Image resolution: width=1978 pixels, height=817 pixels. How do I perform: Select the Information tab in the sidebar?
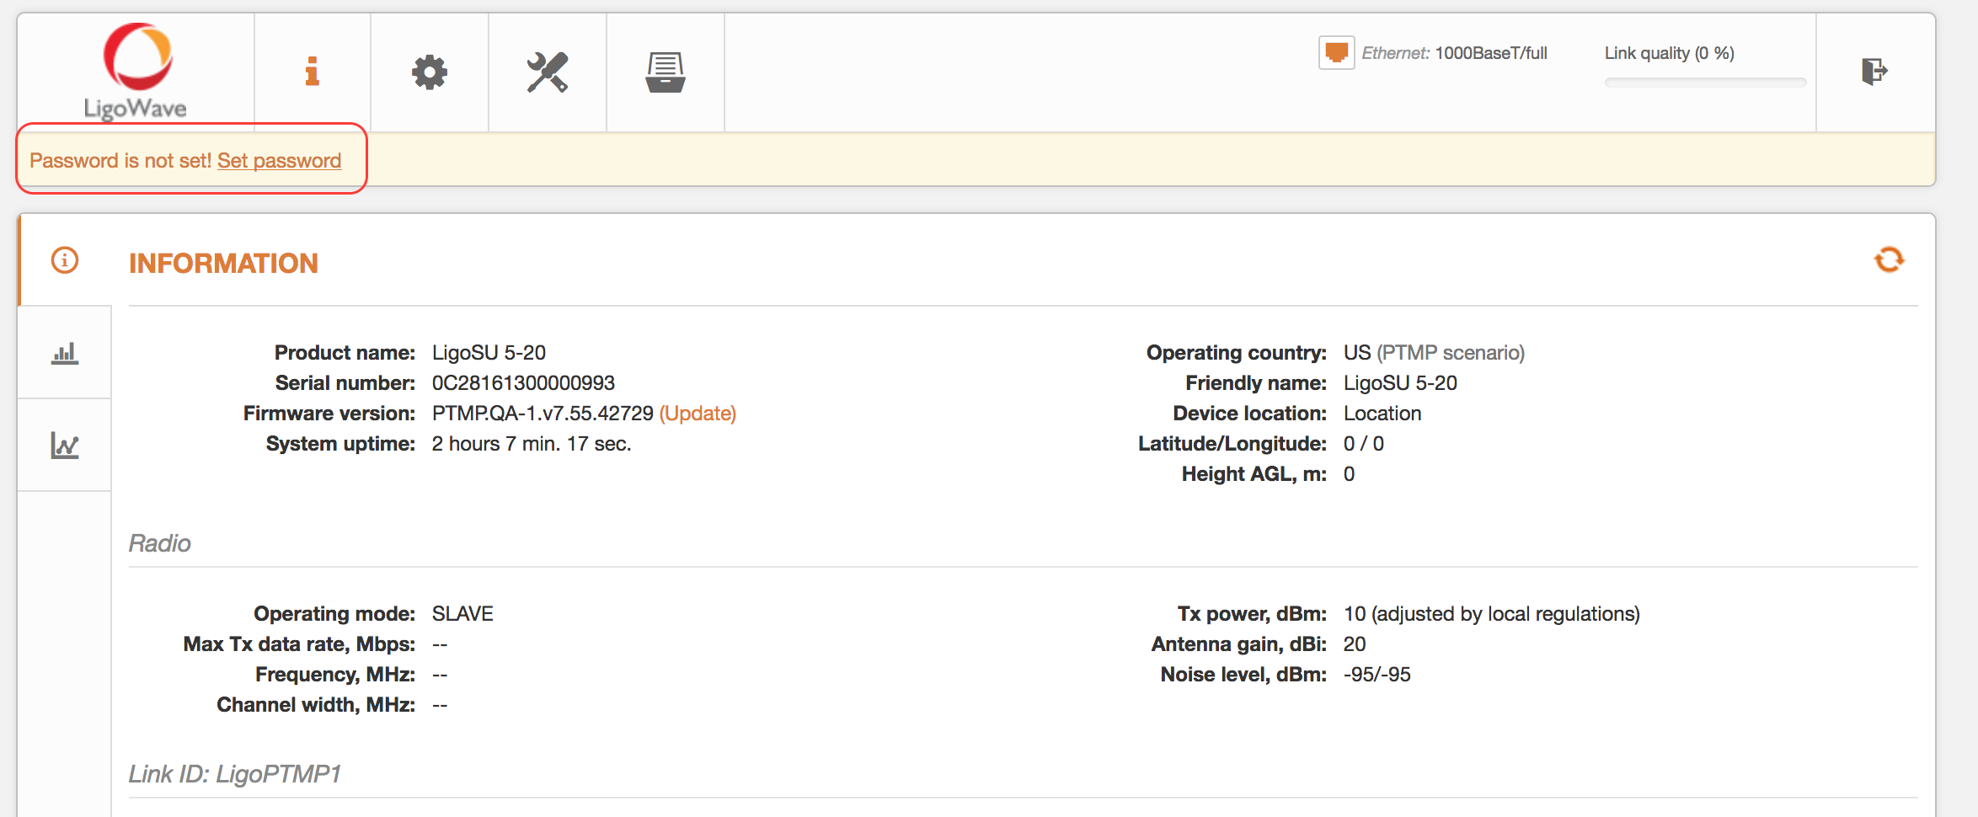[65, 260]
